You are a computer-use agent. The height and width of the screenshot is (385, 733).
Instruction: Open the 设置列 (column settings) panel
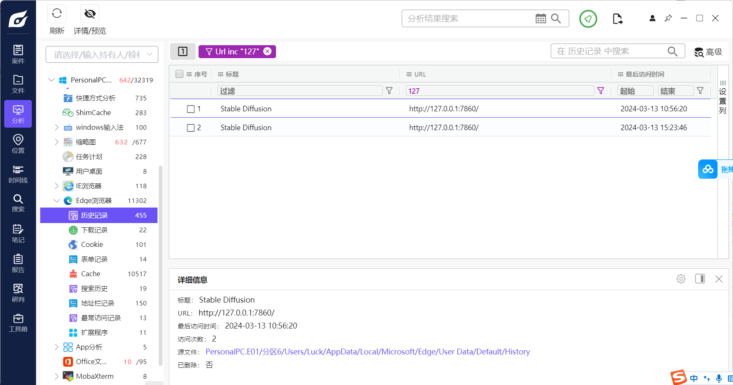[x=723, y=98]
